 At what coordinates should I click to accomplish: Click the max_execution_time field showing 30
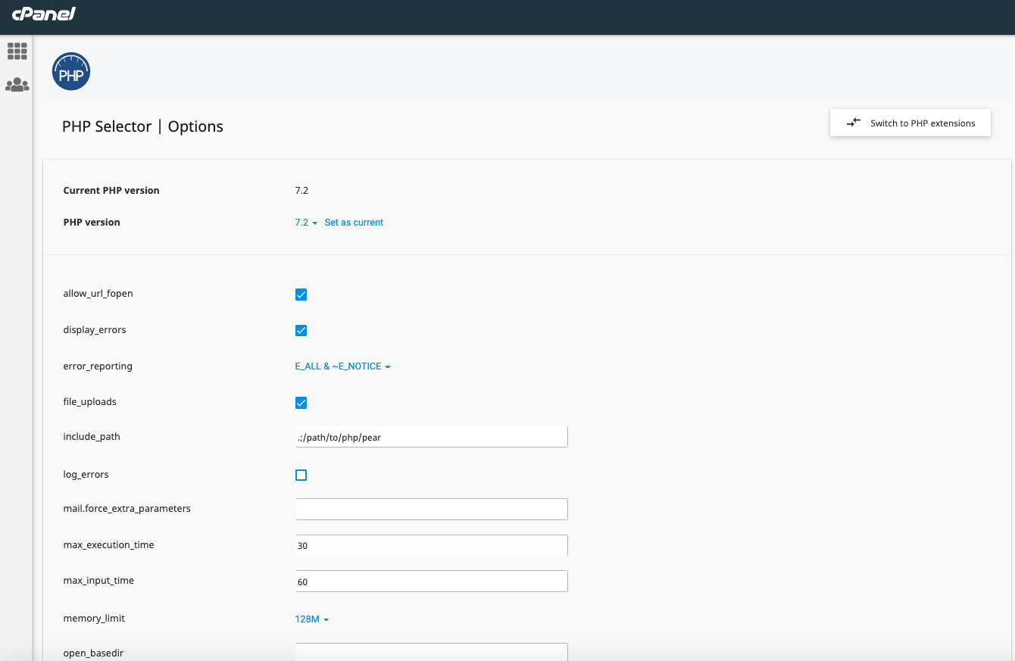pos(431,544)
